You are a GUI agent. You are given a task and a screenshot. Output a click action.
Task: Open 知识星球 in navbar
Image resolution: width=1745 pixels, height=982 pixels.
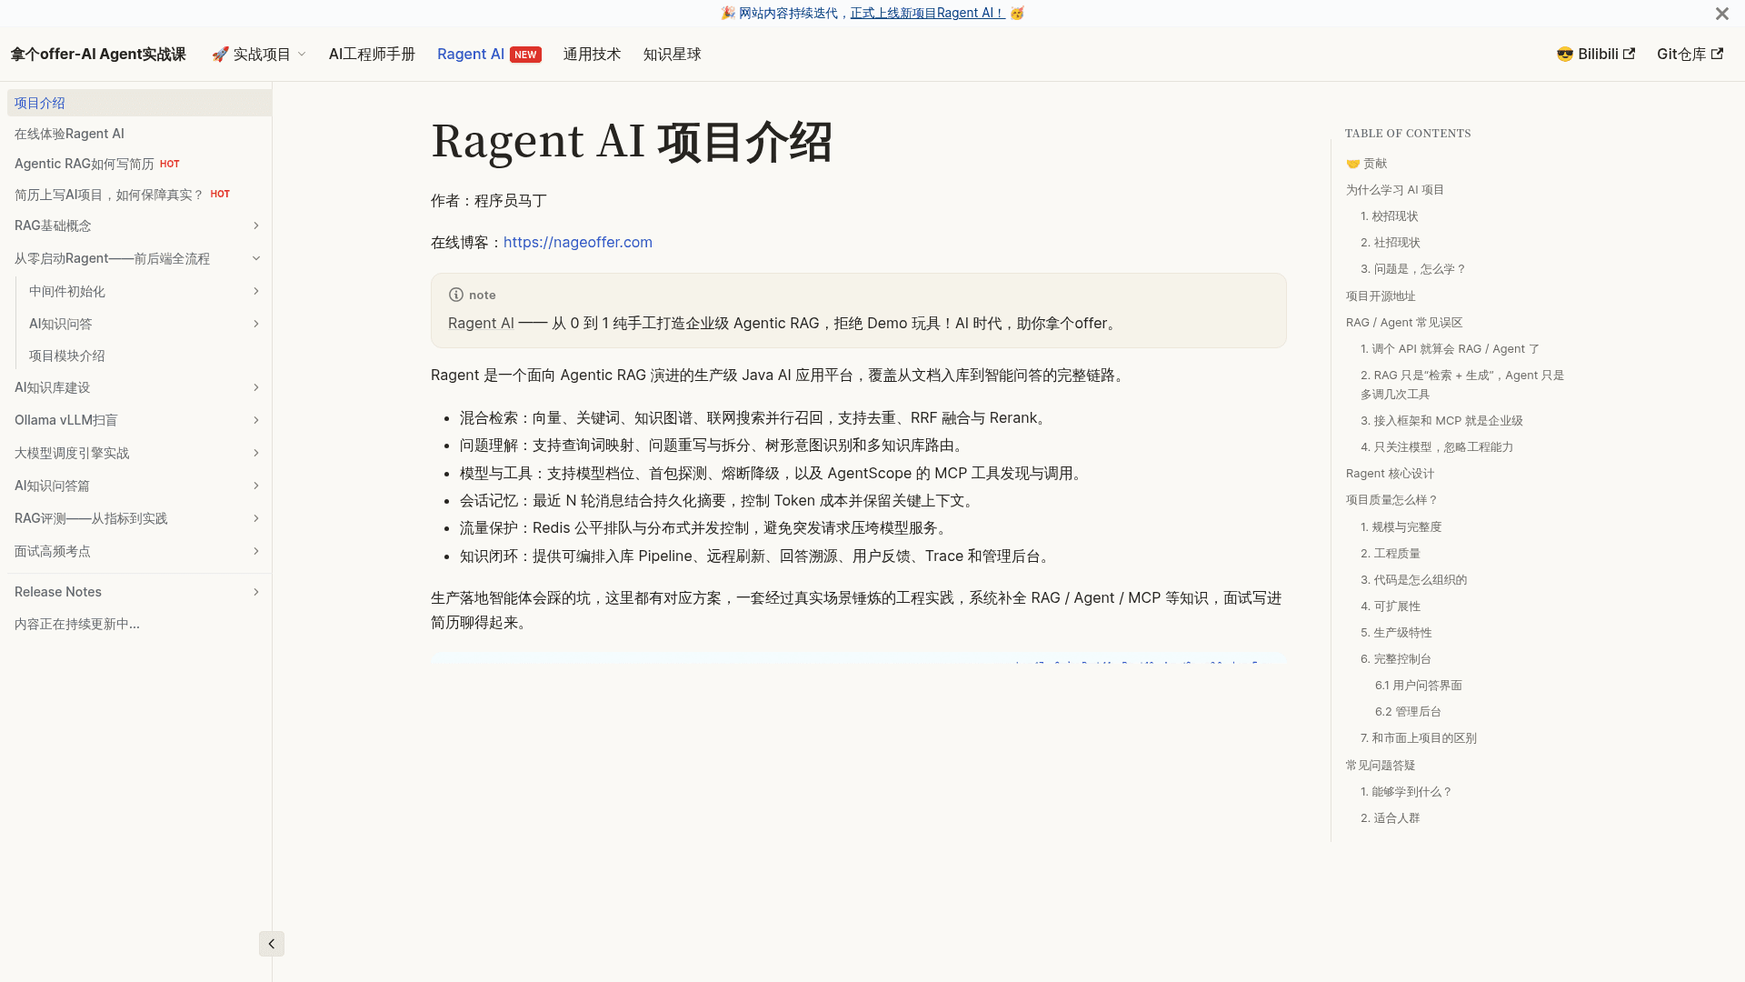pyautogui.click(x=672, y=55)
